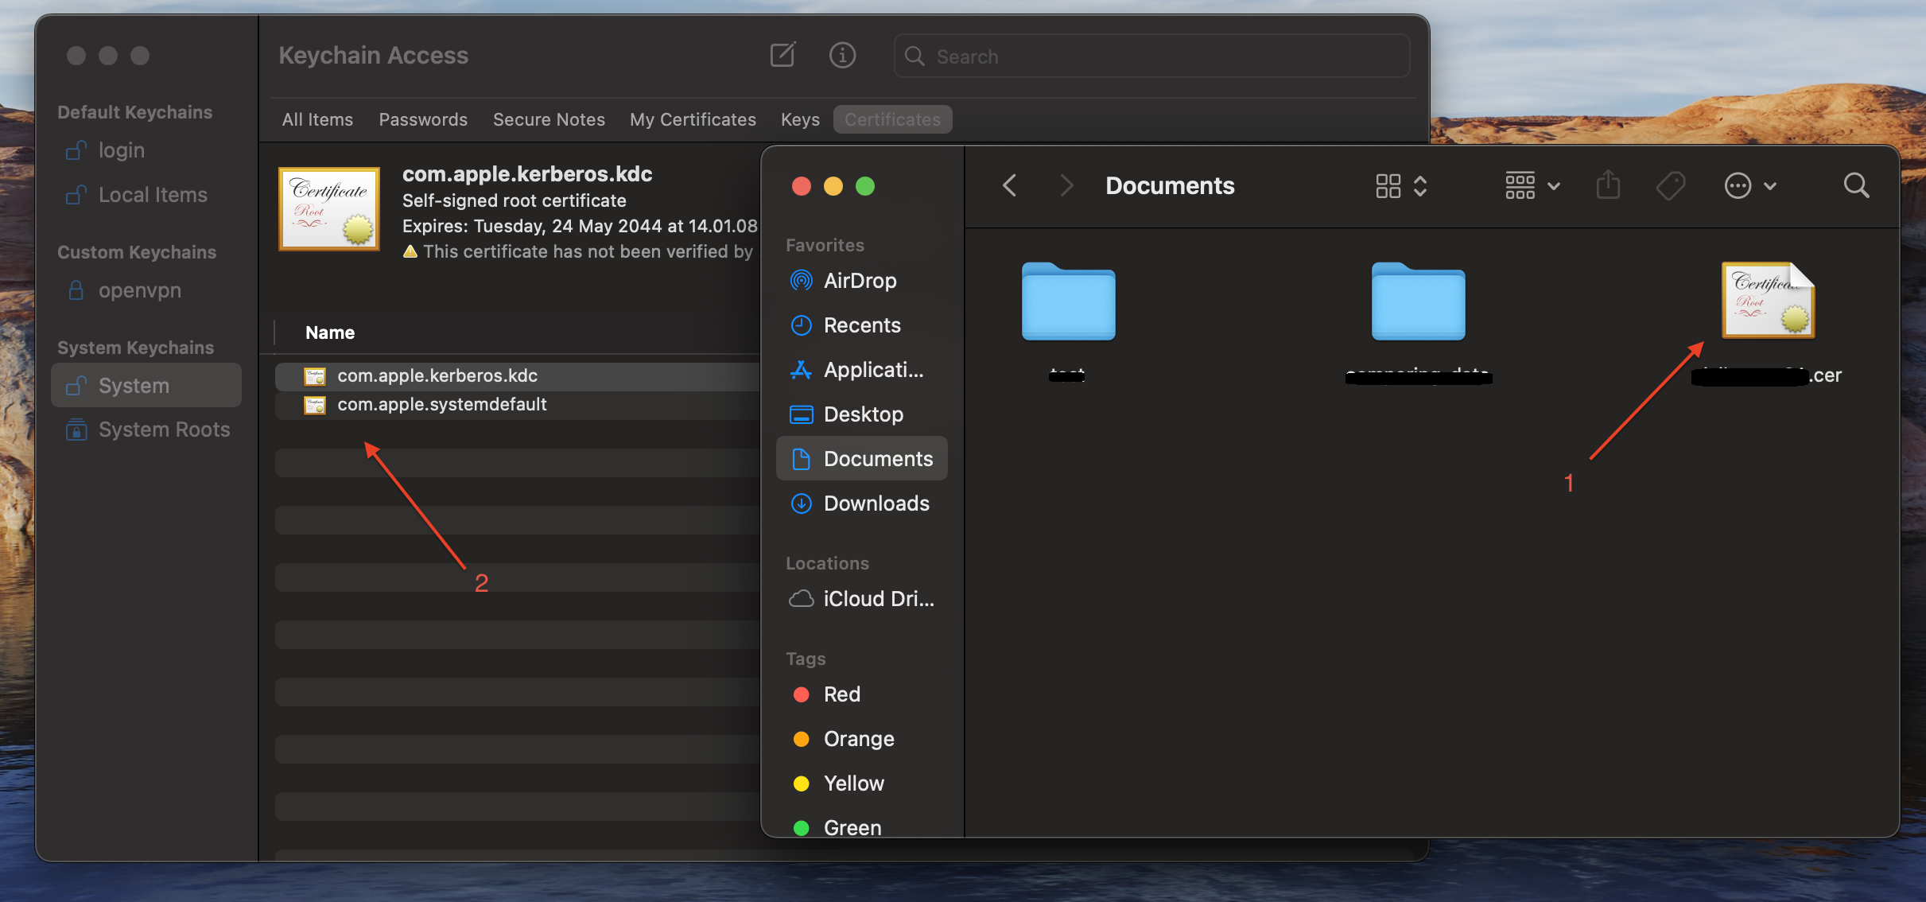The image size is (1926, 902).
Task: Select the login keychain
Action: pyautogui.click(x=146, y=150)
